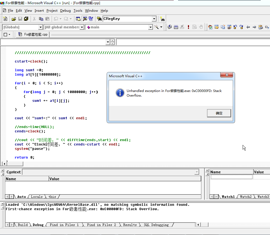Open the Debug menu
Viewport: 270px width, 235px height.
coord(65,11)
